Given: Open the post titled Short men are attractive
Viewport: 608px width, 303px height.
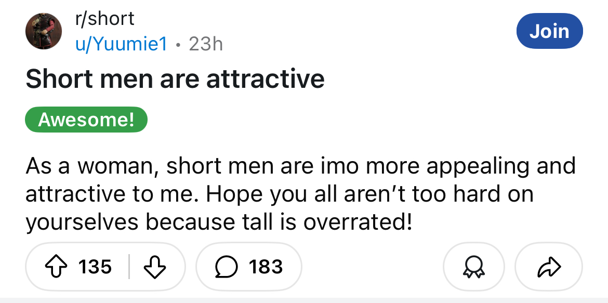Looking at the screenshot, I should pos(175,80).
